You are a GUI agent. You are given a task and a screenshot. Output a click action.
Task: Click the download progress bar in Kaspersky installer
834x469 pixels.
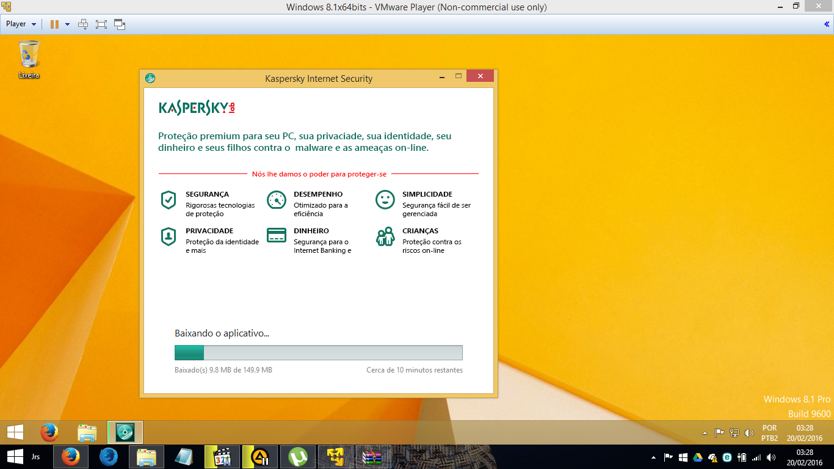click(x=319, y=352)
